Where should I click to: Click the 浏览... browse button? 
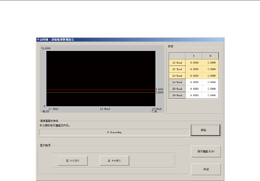coord(205,130)
